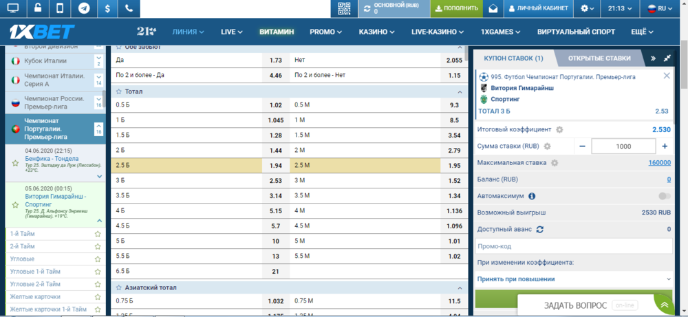The width and height of the screenshot is (688, 317).
Task: Favorite the Витория Гимарайнш - Спортинг star
Action: [x=15, y=205]
